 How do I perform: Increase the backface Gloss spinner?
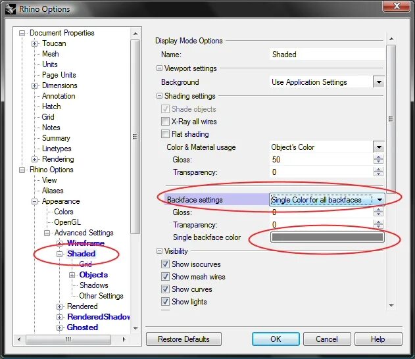tap(378, 210)
